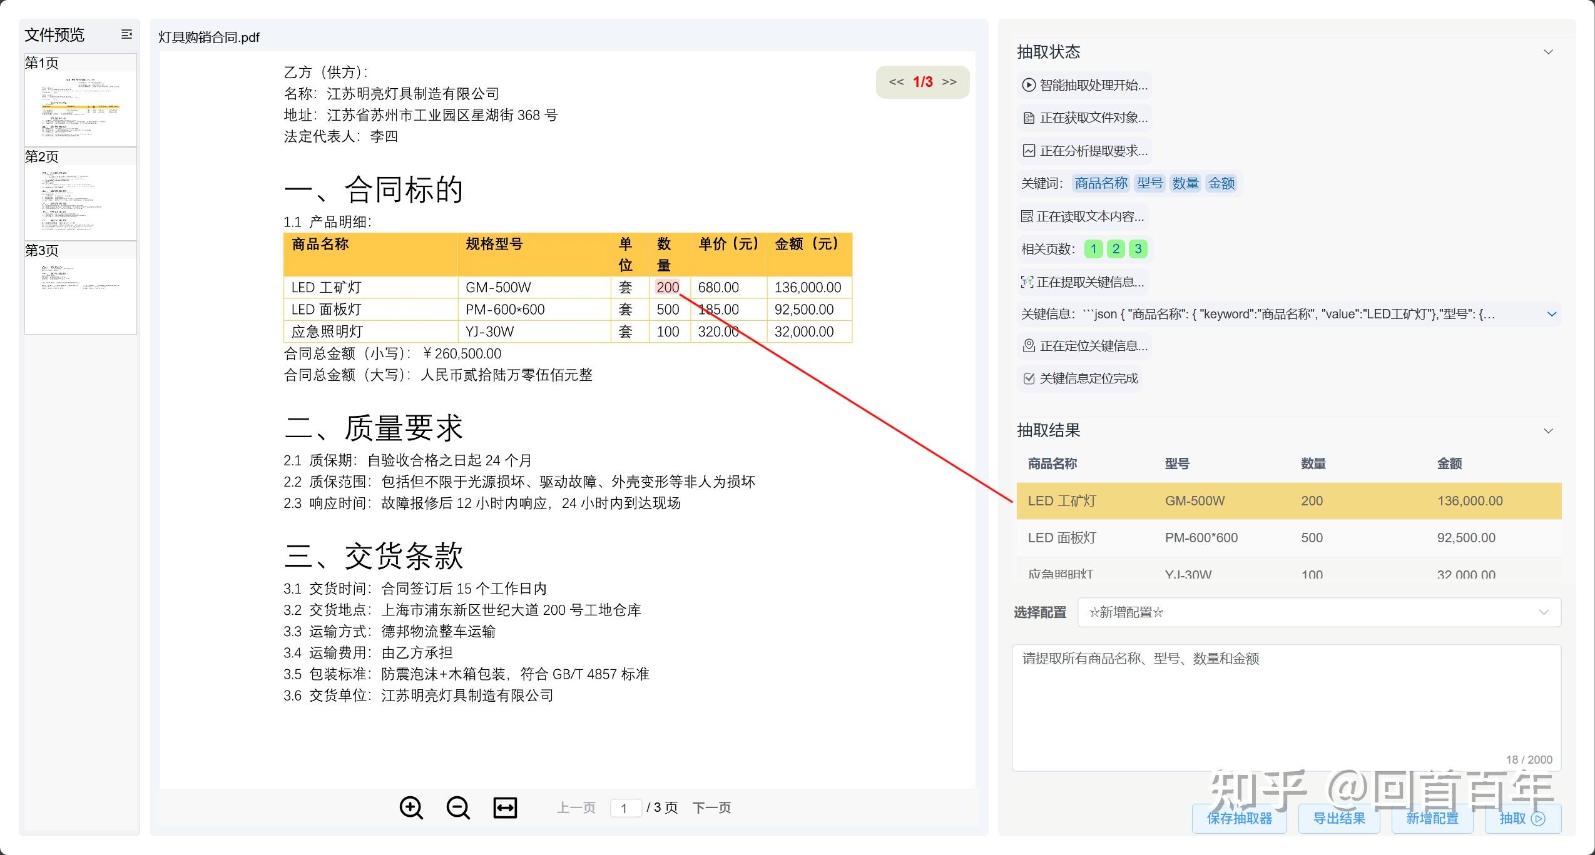Click the page number input field

[x=626, y=807]
